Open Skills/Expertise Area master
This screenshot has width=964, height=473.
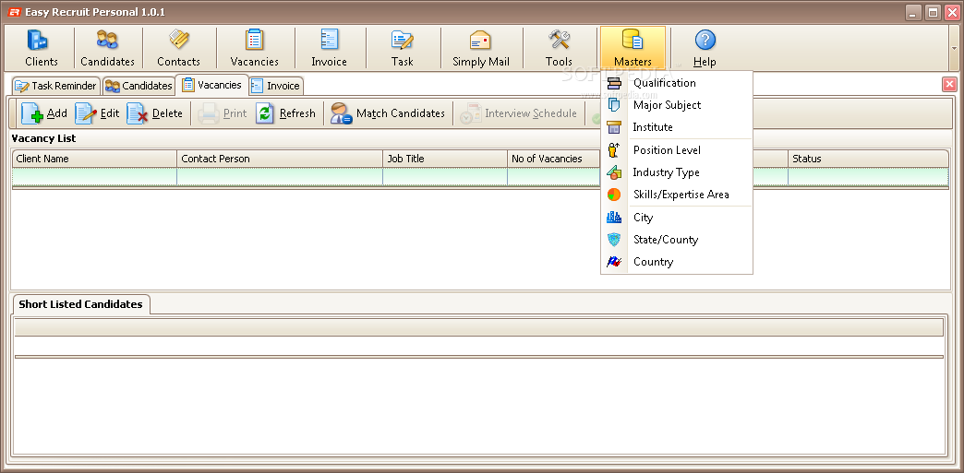coord(676,195)
